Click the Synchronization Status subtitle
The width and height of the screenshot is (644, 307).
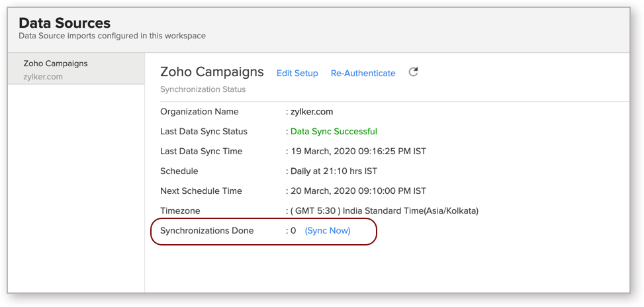click(x=203, y=89)
